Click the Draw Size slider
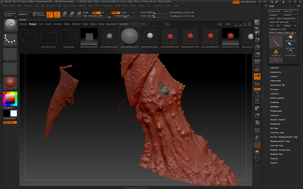 154,16
